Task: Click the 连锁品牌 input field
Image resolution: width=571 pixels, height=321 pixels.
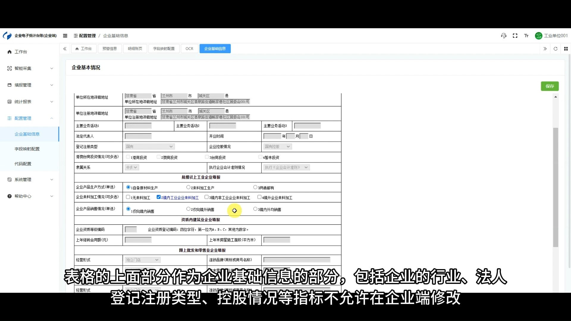Action: pos(297,260)
